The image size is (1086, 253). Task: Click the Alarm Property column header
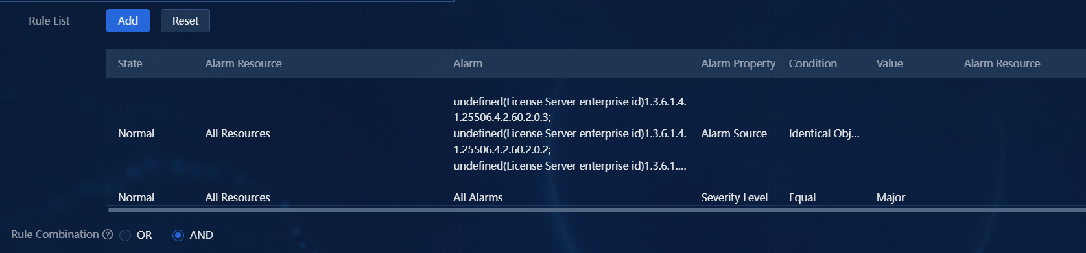[738, 63]
